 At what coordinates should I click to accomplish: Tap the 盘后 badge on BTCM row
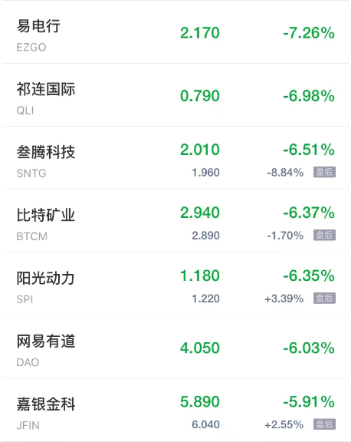click(x=324, y=235)
